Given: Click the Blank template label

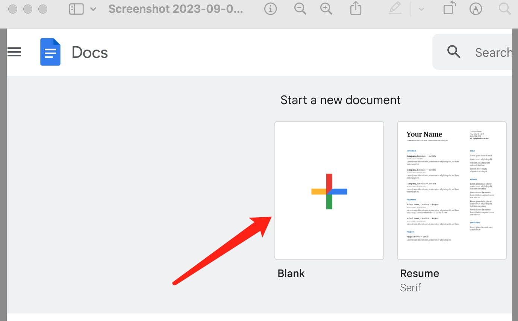Looking at the screenshot, I should 291,273.
